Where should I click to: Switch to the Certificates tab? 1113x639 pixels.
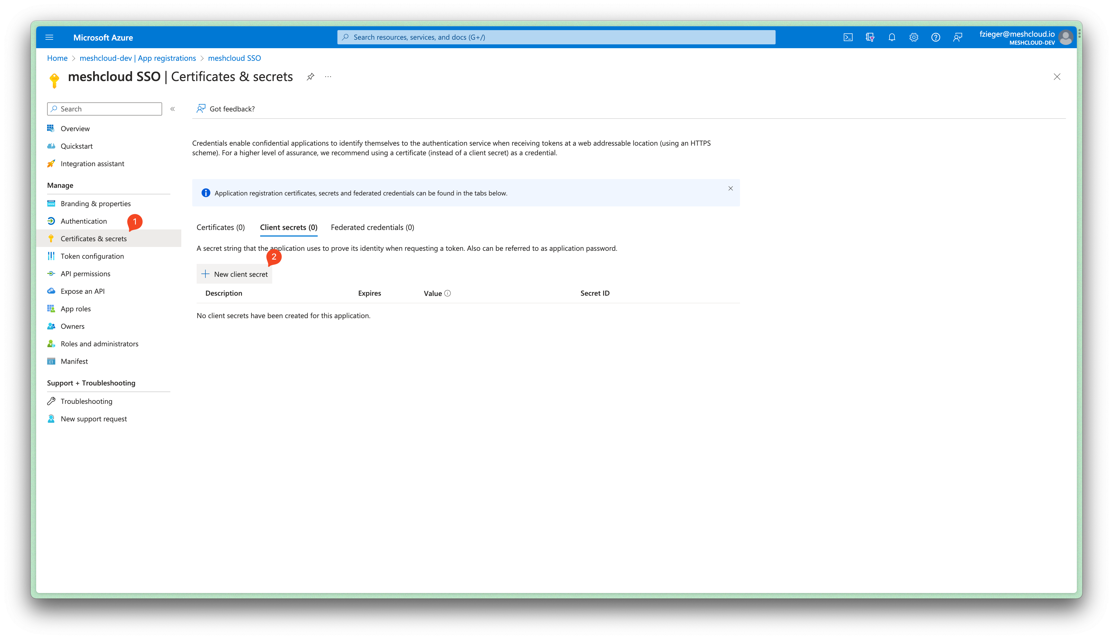pyautogui.click(x=220, y=227)
